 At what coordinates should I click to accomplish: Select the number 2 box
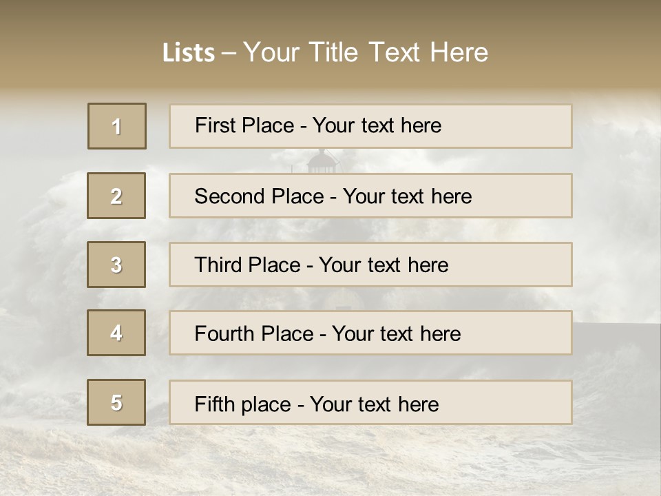click(116, 196)
